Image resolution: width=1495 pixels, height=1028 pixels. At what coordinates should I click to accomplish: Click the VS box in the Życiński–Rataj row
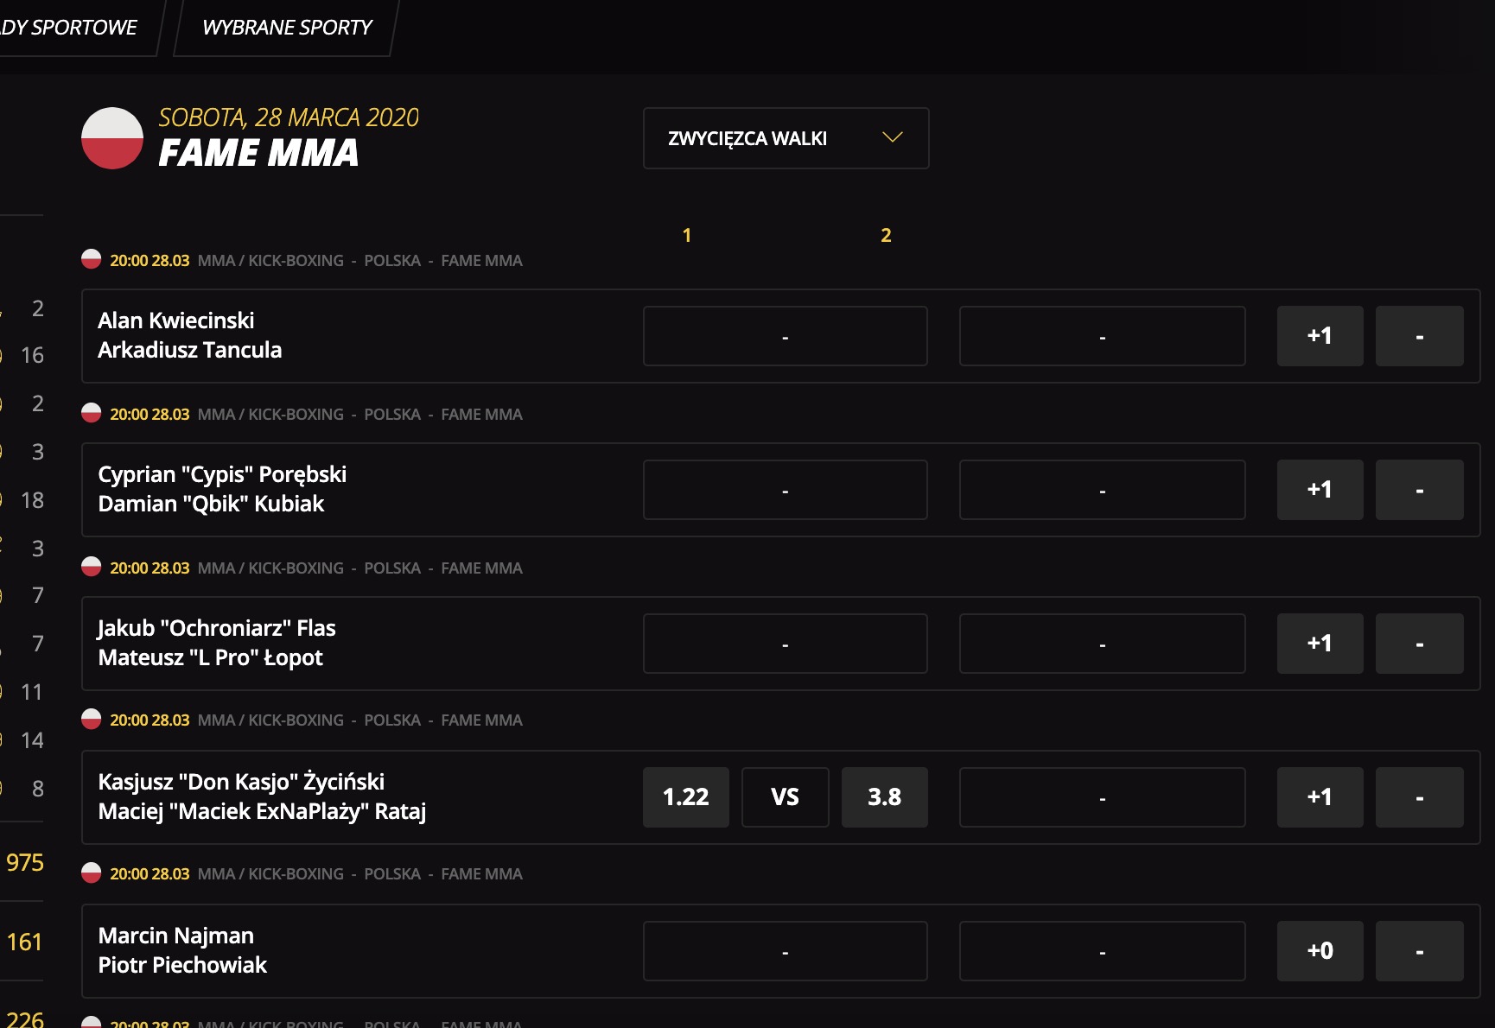click(785, 797)
